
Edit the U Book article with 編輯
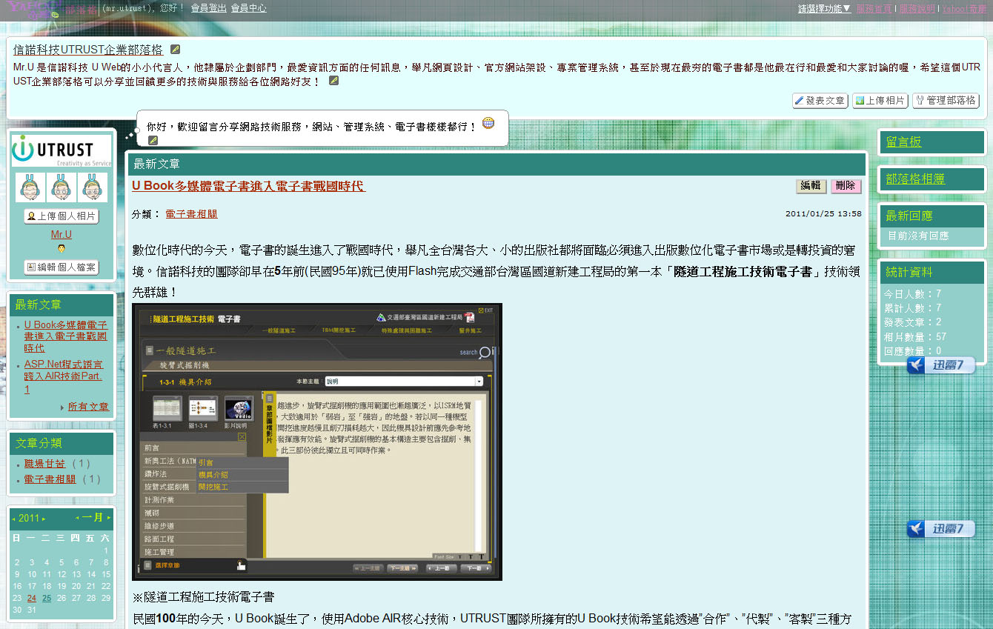coord(811,186)
